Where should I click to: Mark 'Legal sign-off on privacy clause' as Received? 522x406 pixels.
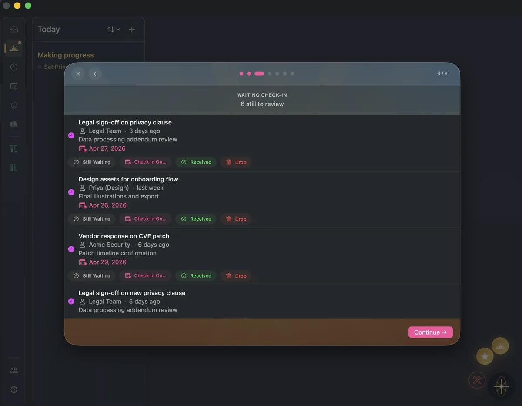click(x=196, y=162)
